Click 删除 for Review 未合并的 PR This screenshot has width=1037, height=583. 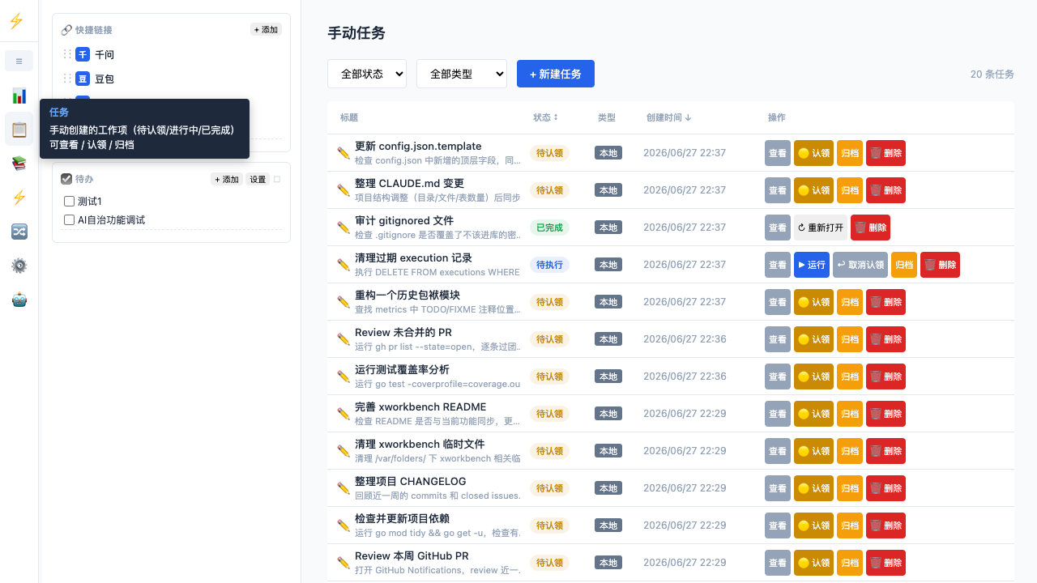[x=886, y=339]
